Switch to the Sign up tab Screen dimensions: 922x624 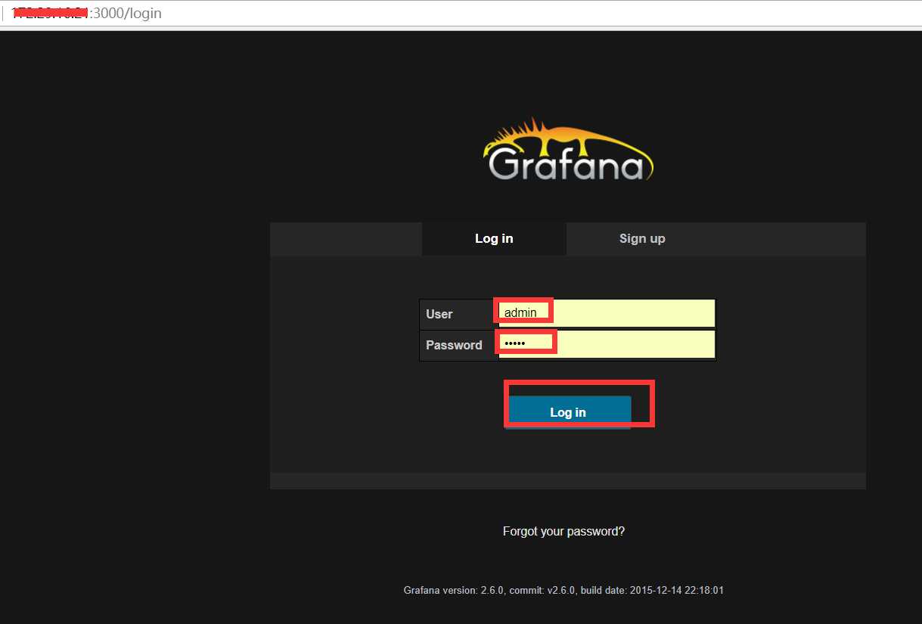point(642,238)
